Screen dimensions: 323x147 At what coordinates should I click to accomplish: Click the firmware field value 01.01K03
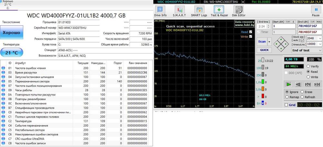(x=78, y=22)
